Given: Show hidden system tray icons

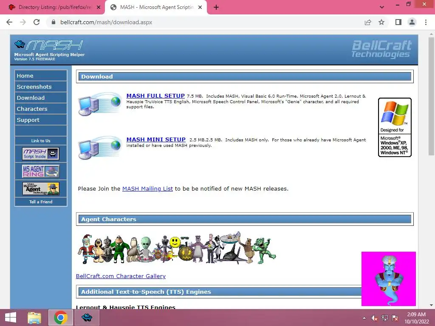Looking at the screenshot, I should click(364, 318).
